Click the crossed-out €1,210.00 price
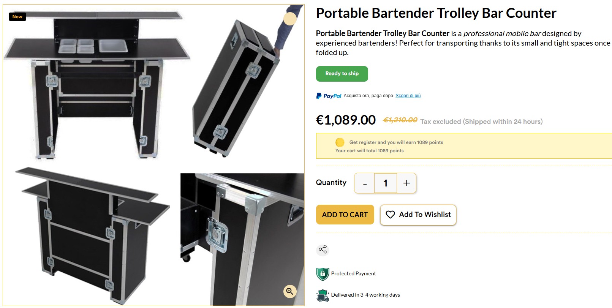The width and height of the screenshot is (612, 308). [x=400, y=120]
